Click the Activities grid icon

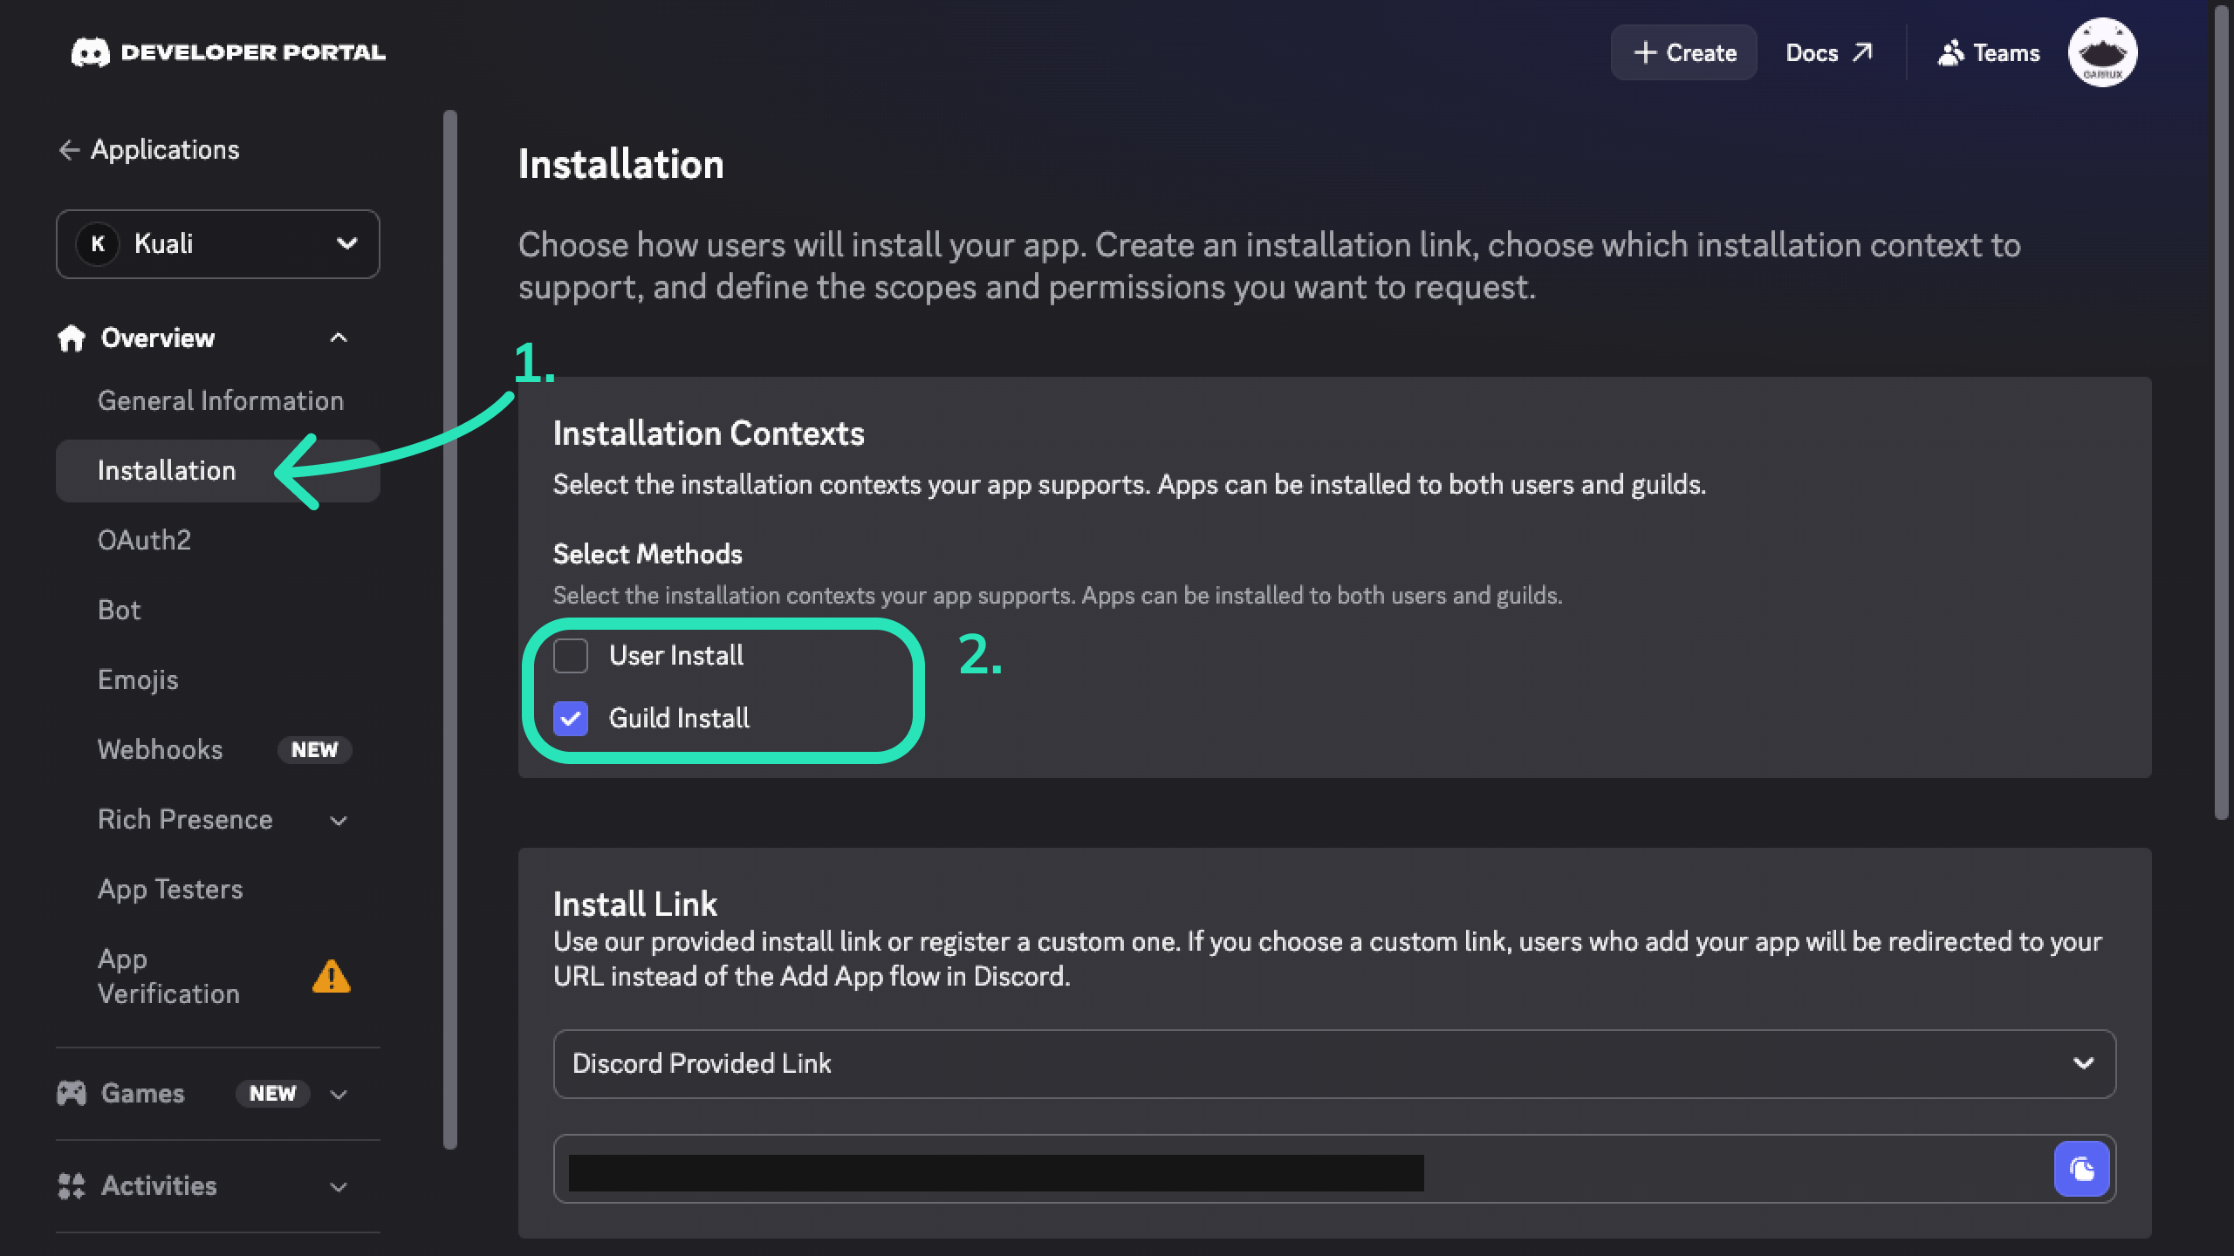(x=72, y=1185)
